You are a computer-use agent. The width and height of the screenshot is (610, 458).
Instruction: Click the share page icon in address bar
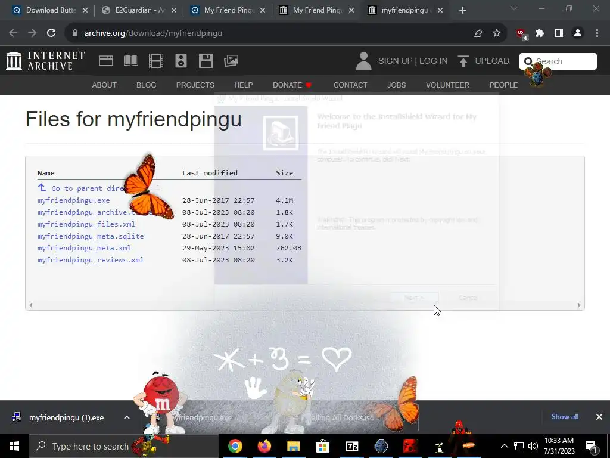point(478,33)
